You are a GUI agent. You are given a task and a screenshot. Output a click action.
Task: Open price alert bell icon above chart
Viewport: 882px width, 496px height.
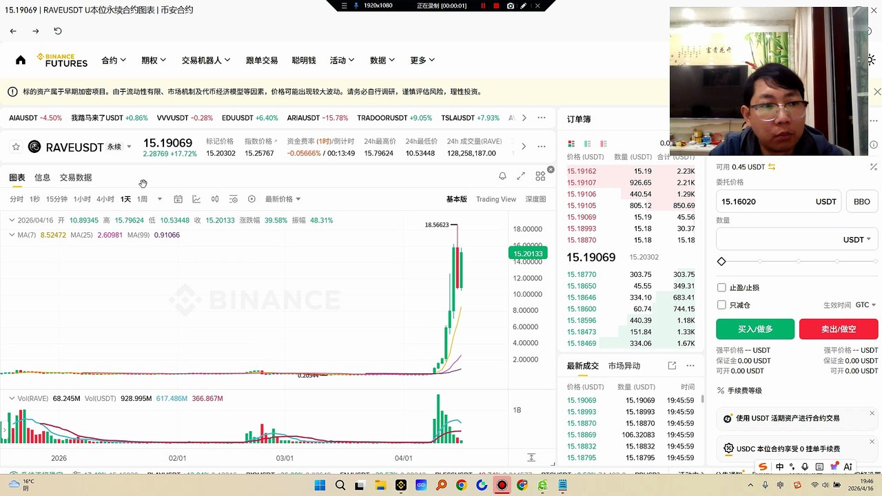pos(502,176)
